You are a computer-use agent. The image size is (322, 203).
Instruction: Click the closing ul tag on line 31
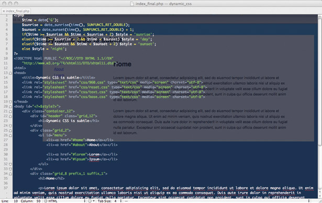tap(43, 164)
